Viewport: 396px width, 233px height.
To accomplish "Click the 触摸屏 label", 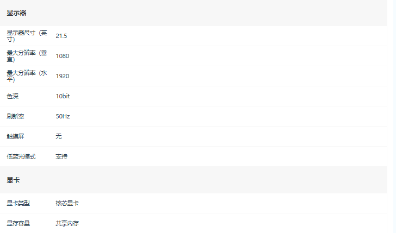I will coord(15,136).
